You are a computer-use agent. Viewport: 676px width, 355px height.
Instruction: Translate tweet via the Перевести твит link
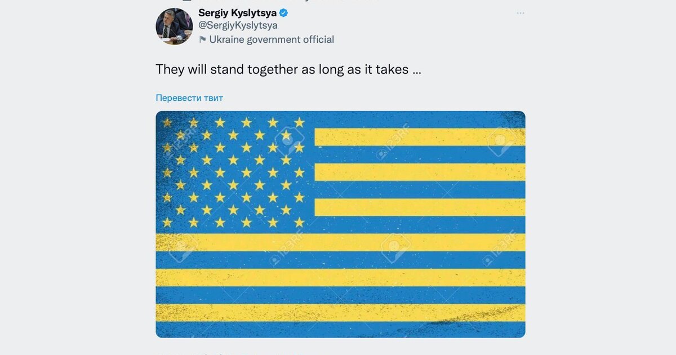189,97
